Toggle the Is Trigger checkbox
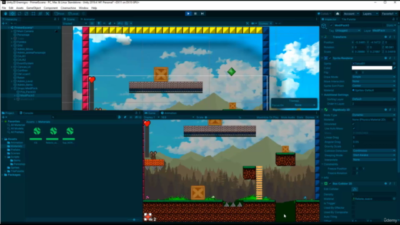The height and width of the screenshot is (225, 400). coord(353,203)
